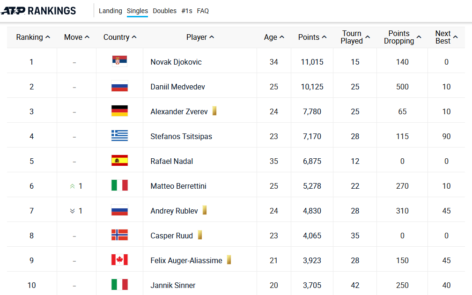Screen dimensions: 472x295
Task: Click the Norway flag icon
Action: click(x=119, y=235)
